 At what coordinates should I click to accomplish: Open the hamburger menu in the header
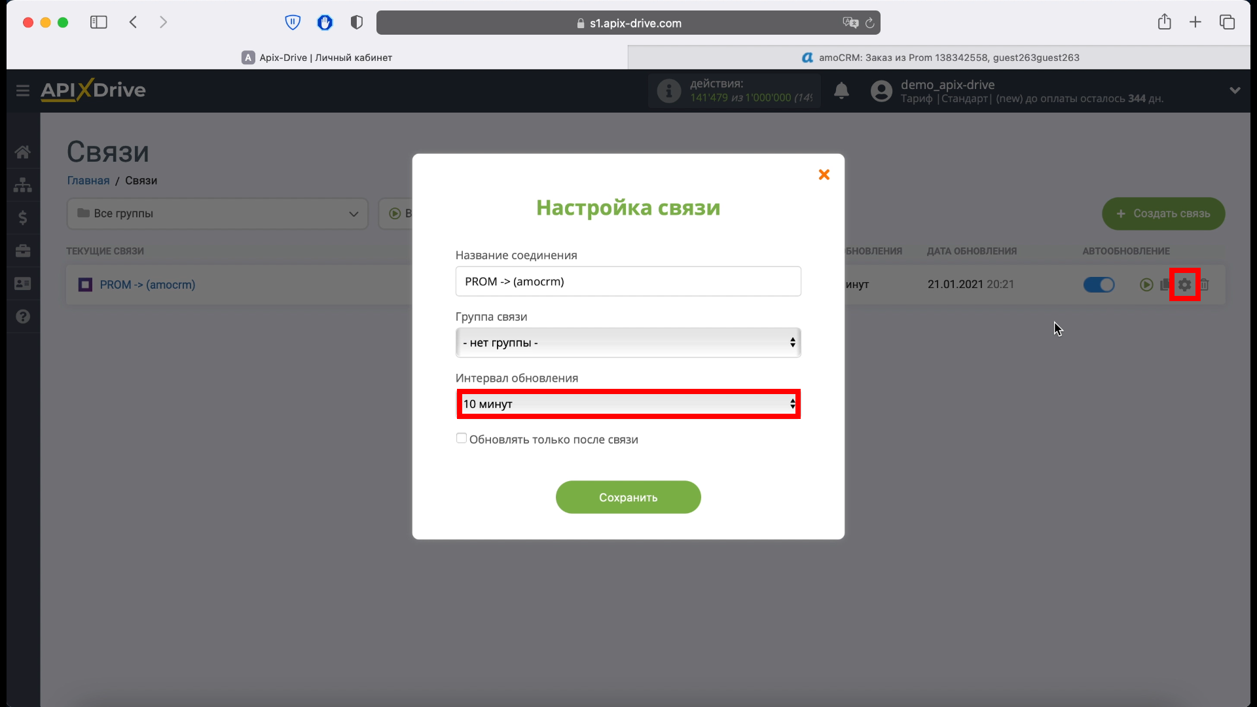click(23, 90)
